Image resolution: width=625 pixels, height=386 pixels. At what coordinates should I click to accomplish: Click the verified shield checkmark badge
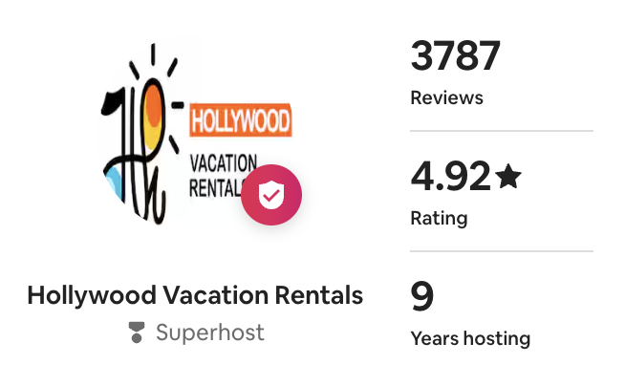pyautogui.click(x=271, y=195)
